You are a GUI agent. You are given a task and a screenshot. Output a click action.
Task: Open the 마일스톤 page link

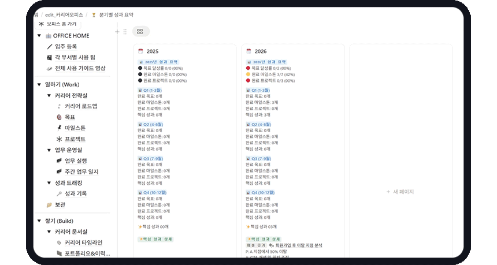[75, 128]
